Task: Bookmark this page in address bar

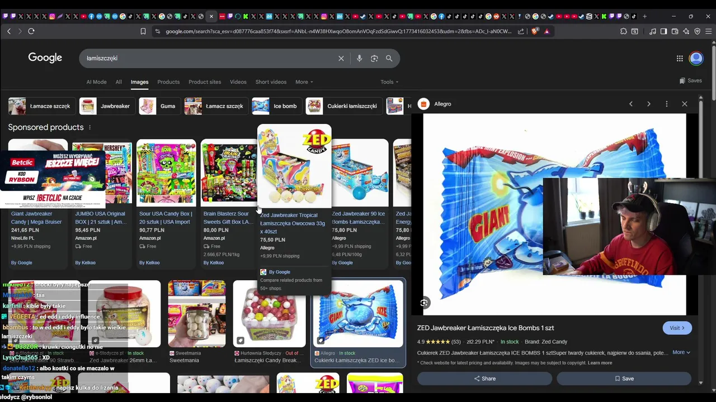Action: click(x=143, y=31)
